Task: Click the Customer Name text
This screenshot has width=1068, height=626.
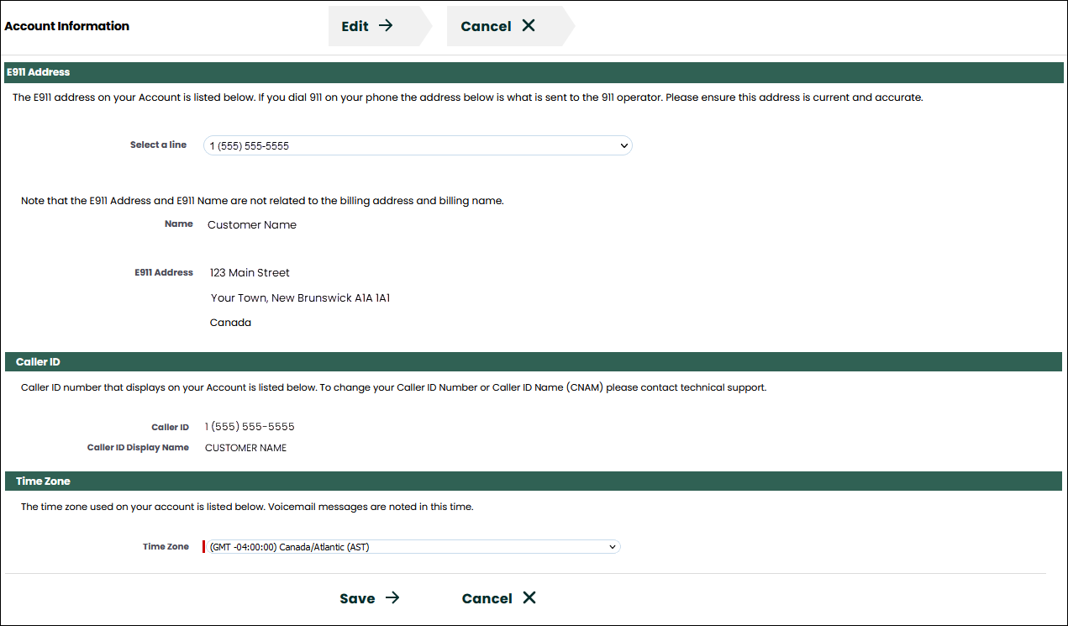Action: [251, 224]
